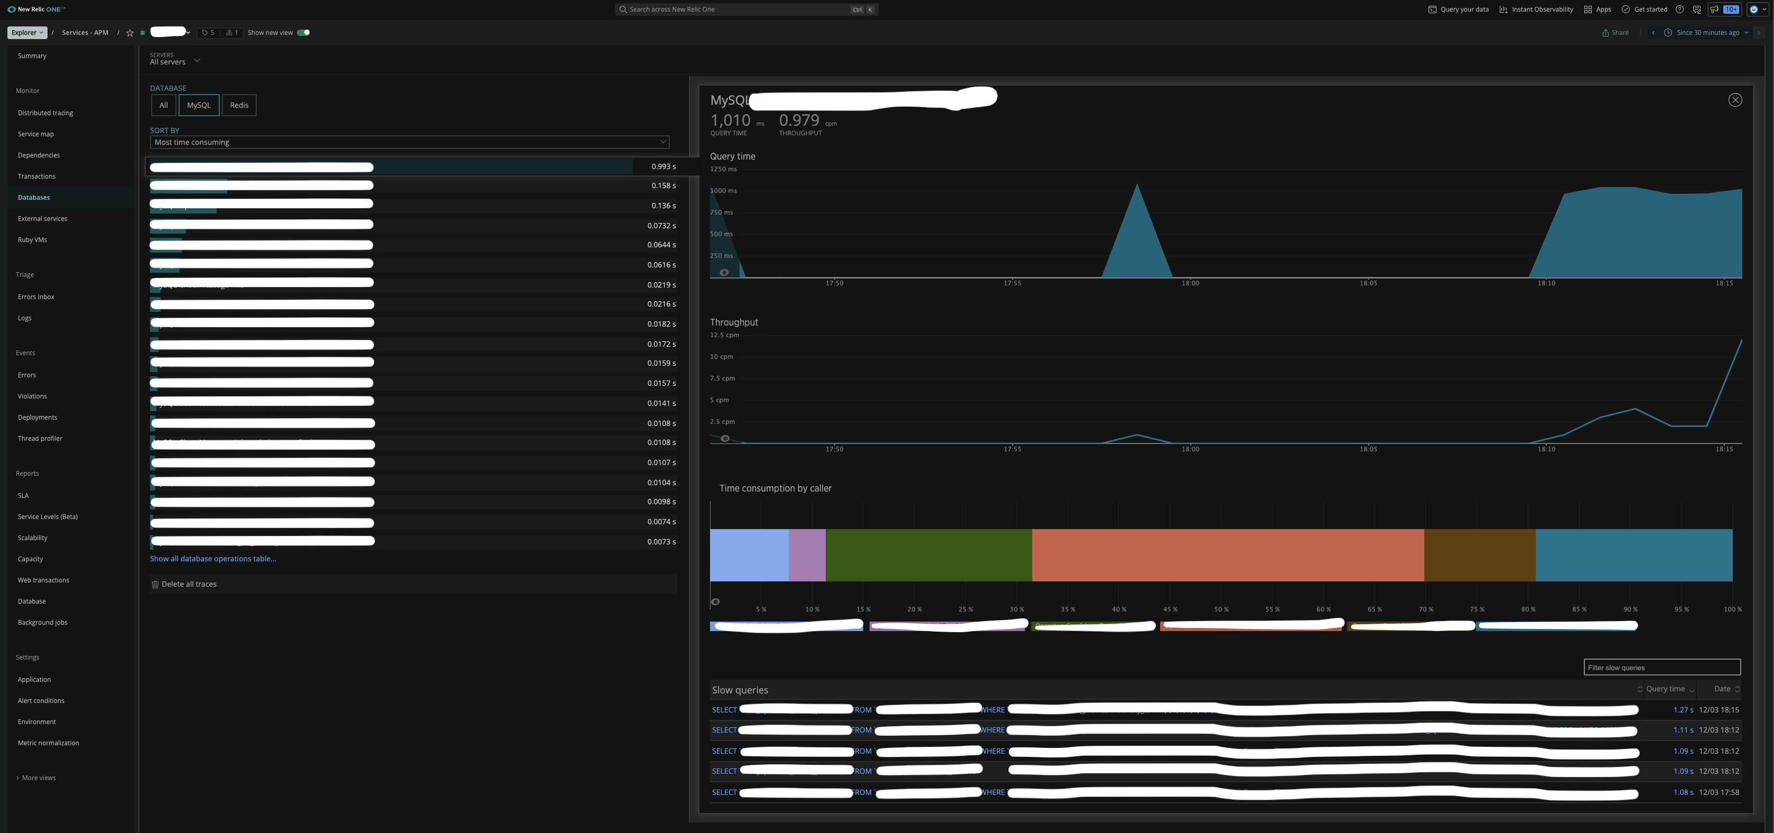Open Thread profiler in sidebar
1774x833 pixels.
pos(40,439)
